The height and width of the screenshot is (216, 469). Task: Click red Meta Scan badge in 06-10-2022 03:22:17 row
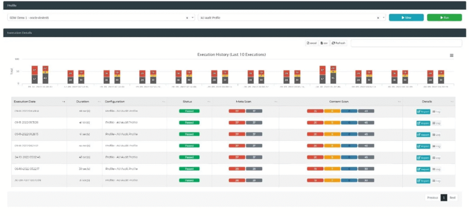pos(237,169)
